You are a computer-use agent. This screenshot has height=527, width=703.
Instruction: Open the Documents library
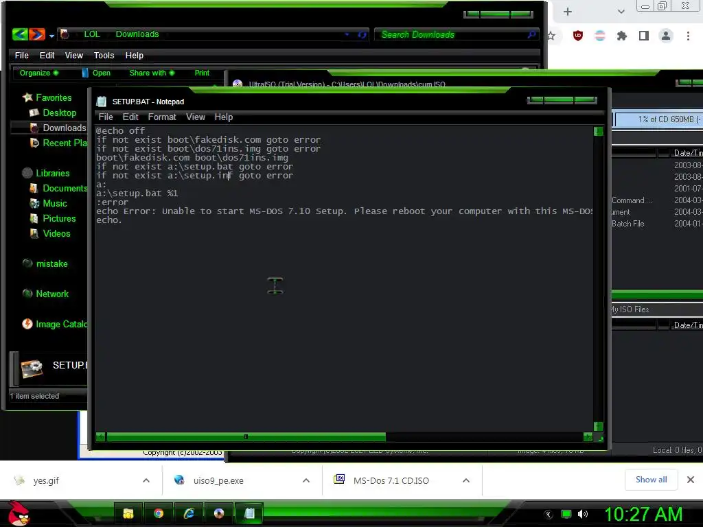pos(58,188)
